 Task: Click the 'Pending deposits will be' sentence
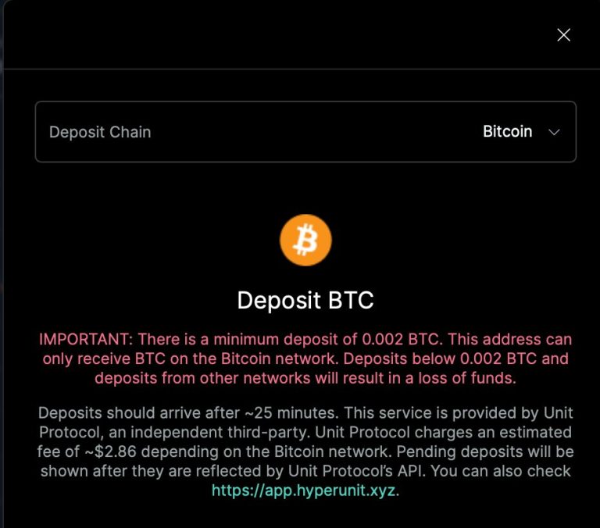[485, 452]
